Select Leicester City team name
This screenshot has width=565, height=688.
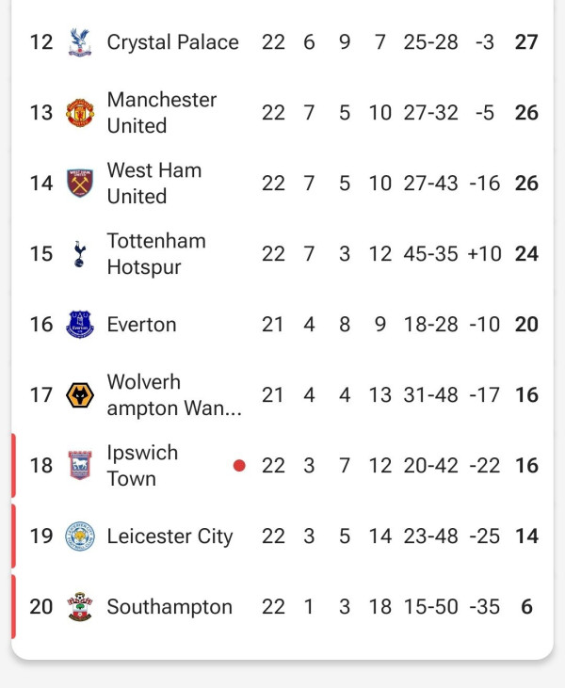click(x=169, y=536)
